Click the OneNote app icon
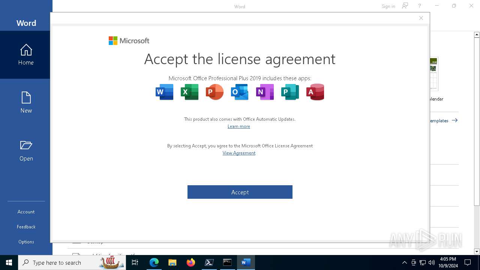The width and height of the screenshot is (480, 270). [x=265, y=92]
